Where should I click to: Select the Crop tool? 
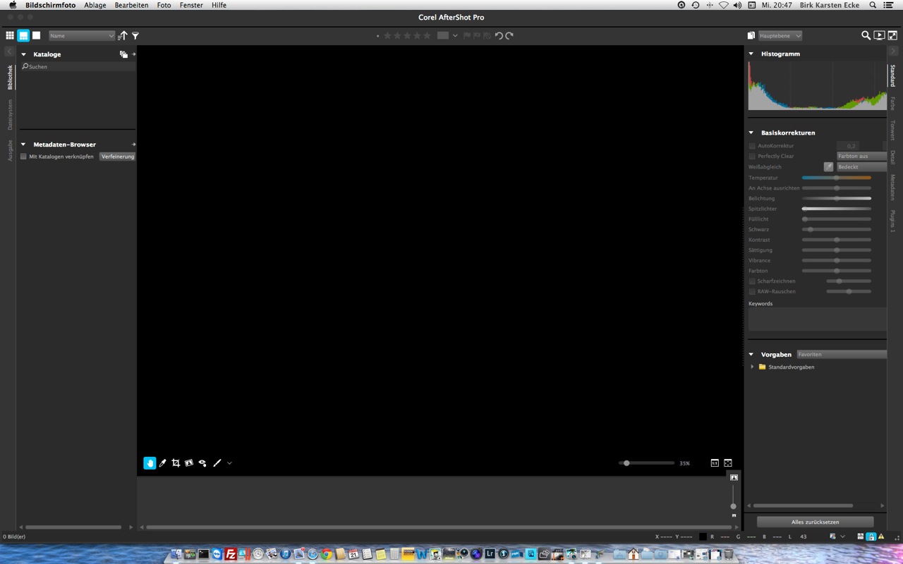coord(176,463)
